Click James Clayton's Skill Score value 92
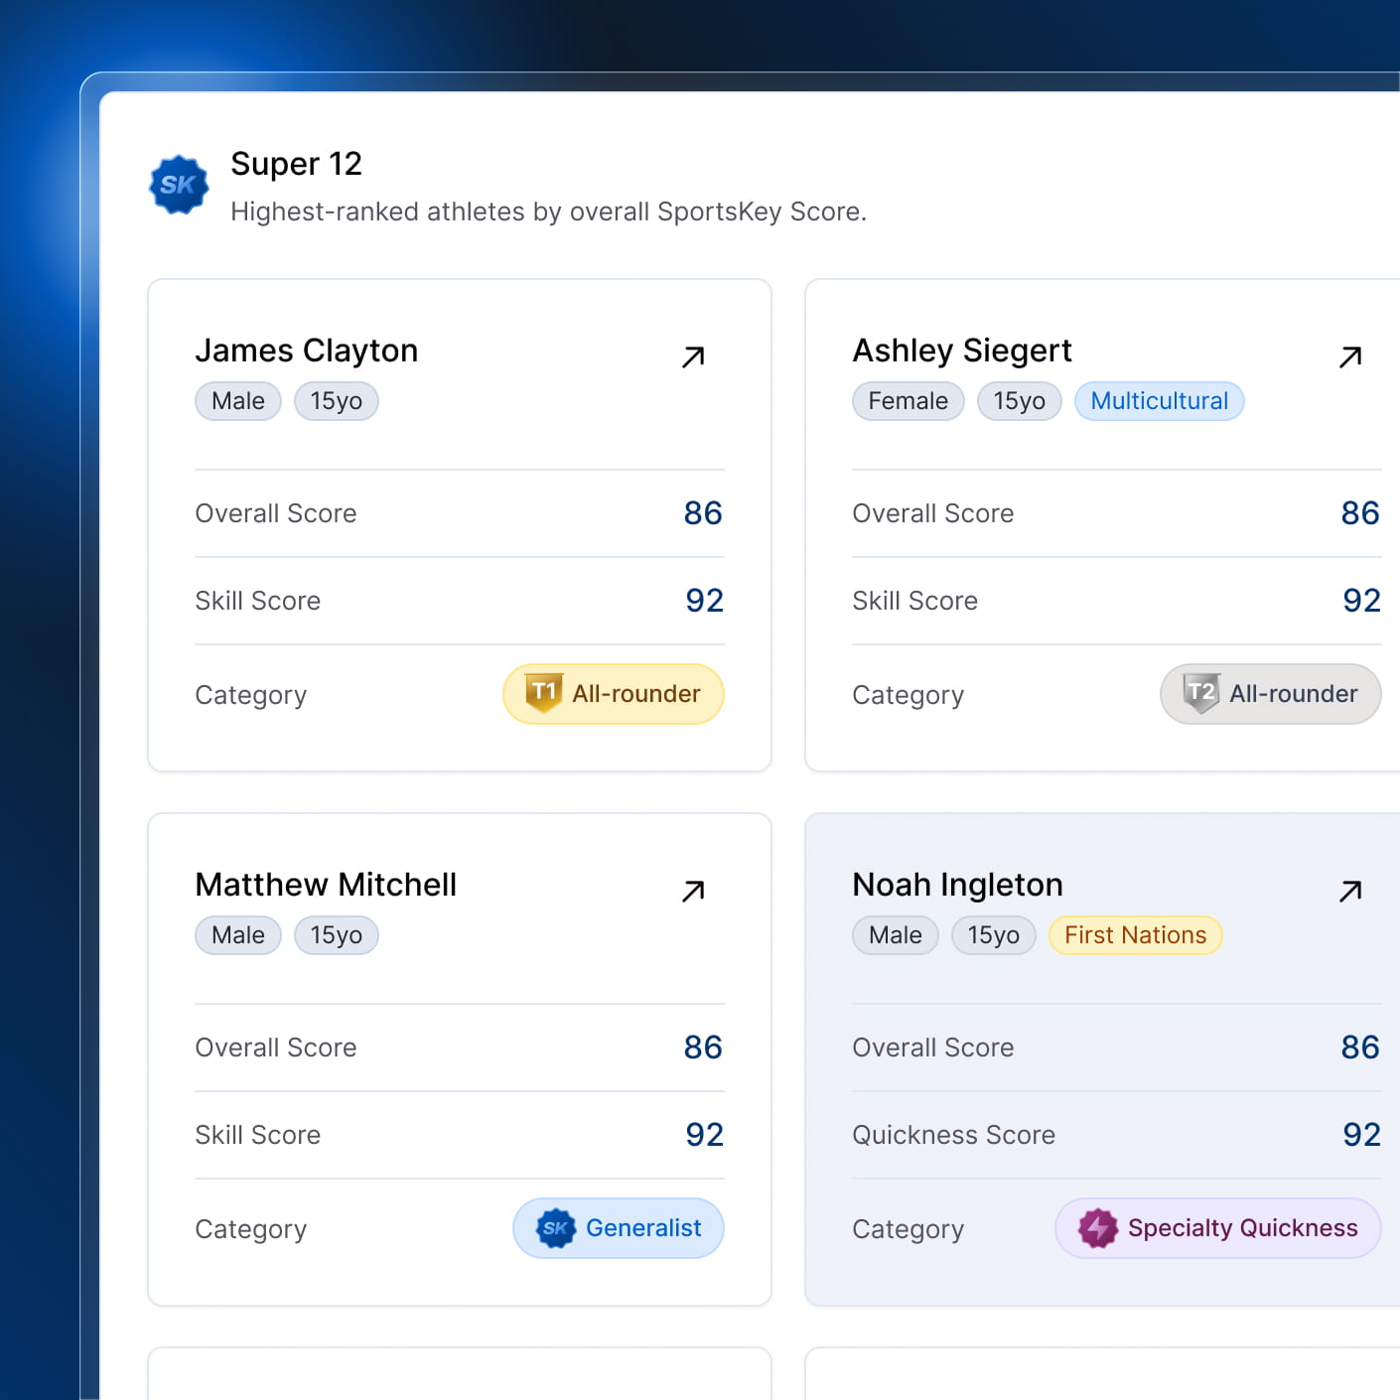The image size is (1400, 1400). click(x=704, y=601)
